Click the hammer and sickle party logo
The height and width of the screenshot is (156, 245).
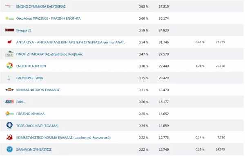(x=9, y=137)
